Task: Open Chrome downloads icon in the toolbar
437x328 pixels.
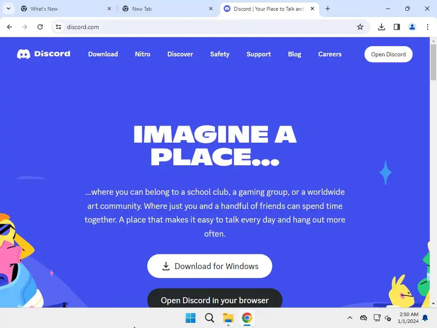Action: [x=381, y=27]
